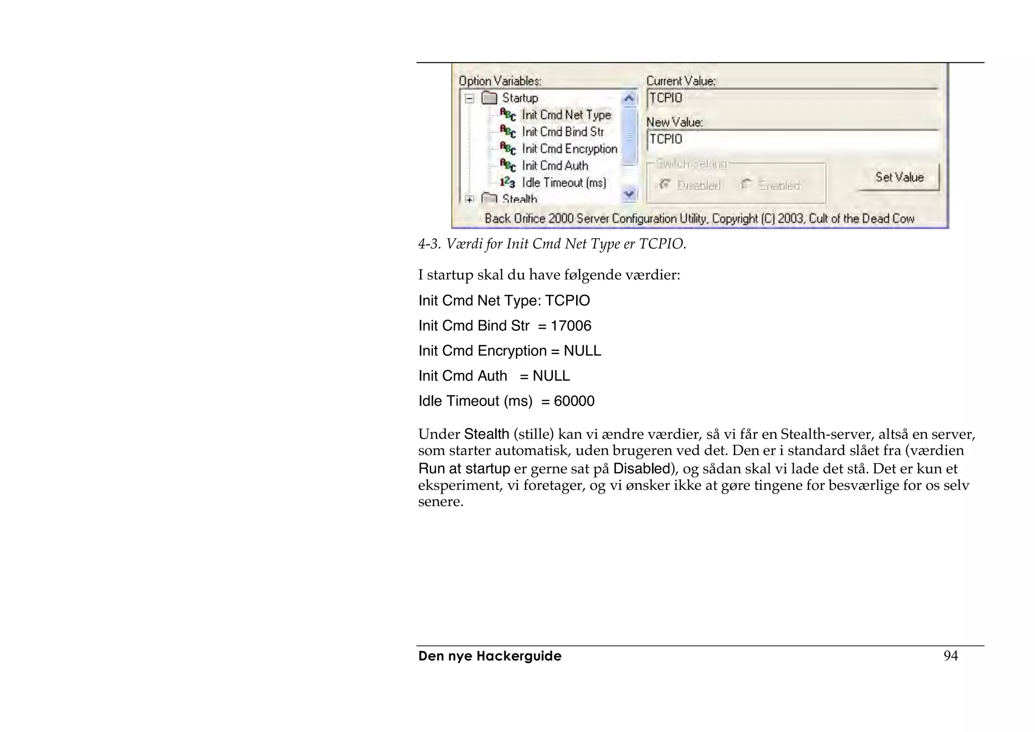1035x732 pixels.
Task: Select the Startup tree label
Action: point(520,98)
